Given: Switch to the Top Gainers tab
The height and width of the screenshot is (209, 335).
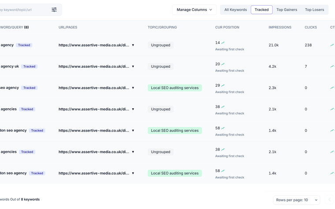Looking at the screenshot, I should click(287, 10).
